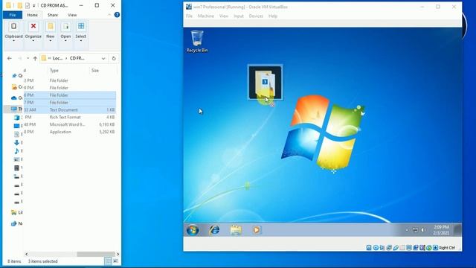This screenshot has height=268, width=476.
Task: Select the Microsoft Word document row
Action: (70, 124)
